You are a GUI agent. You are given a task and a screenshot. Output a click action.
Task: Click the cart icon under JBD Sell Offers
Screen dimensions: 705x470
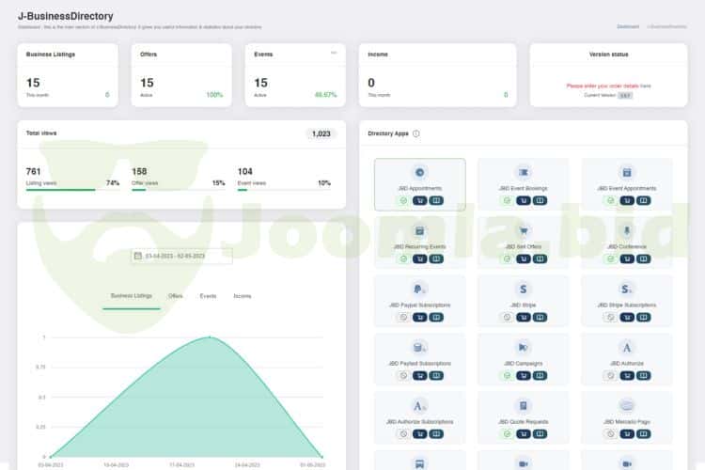pyautogui.click(x=524, y=258)
